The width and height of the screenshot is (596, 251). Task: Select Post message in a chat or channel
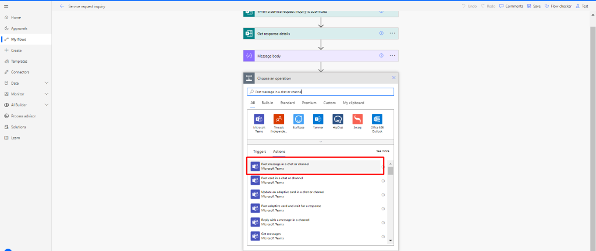315,166
